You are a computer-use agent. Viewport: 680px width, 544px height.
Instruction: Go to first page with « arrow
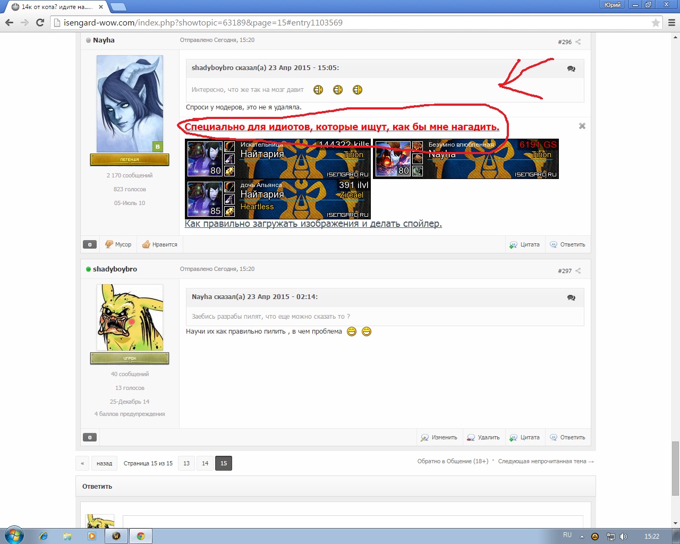tap(82, 463)
